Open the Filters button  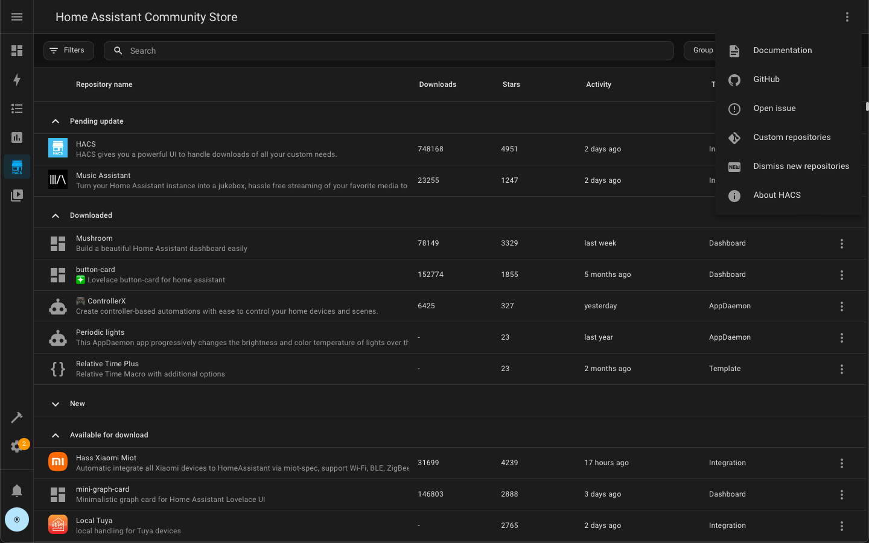[69, 51]
